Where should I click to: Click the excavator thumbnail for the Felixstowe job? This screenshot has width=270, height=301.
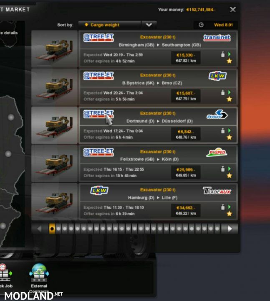point(54,163)
